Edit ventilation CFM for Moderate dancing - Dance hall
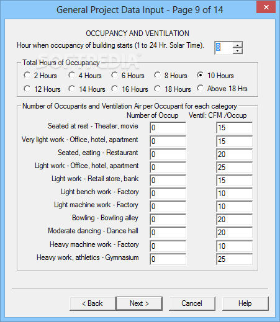This screenshot has width=280, height=322. coord(234,233)
